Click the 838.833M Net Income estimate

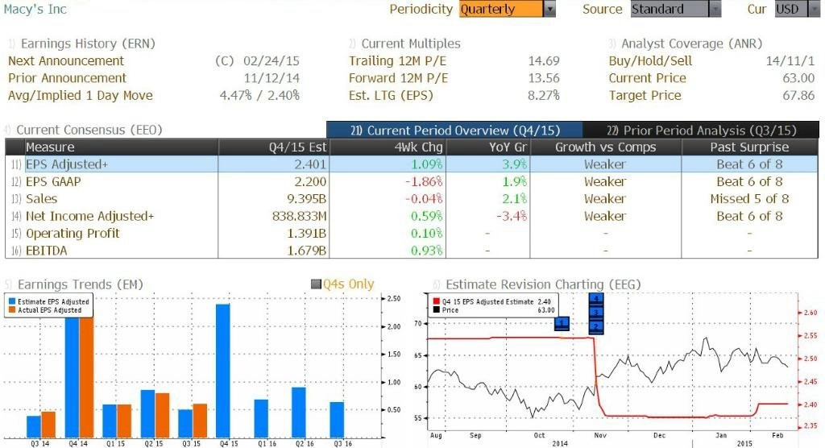click(299, 217)
